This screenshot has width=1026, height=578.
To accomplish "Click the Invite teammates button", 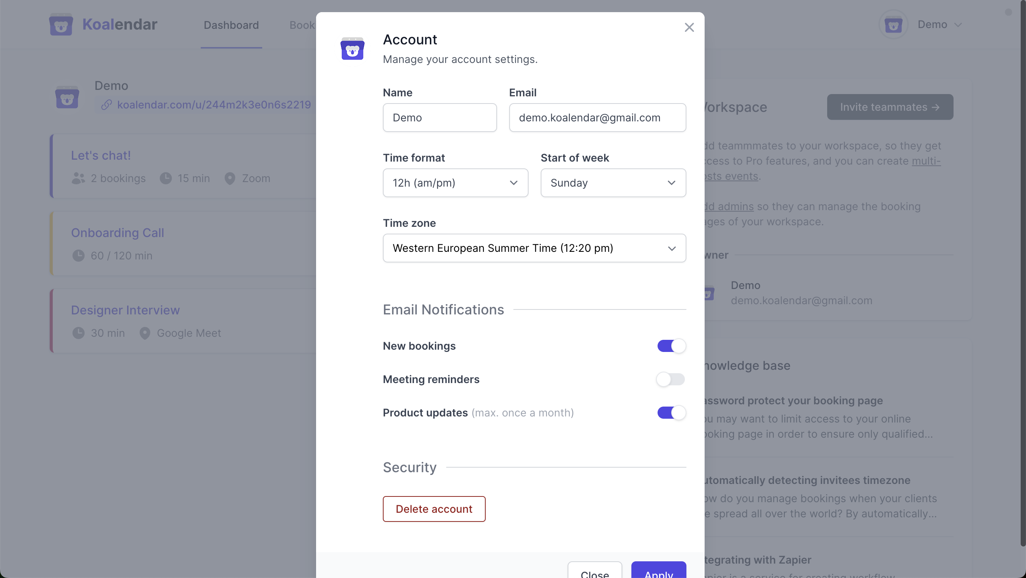I will click(x=890, y=107).
